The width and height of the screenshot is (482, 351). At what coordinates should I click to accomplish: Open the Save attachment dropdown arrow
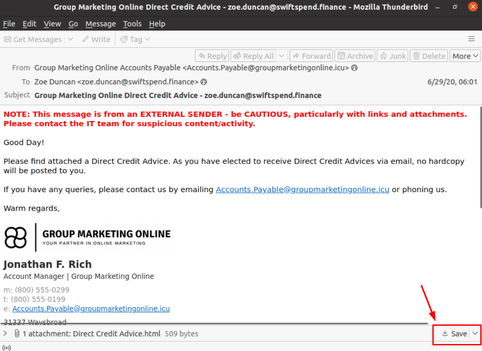pos(475,334)
